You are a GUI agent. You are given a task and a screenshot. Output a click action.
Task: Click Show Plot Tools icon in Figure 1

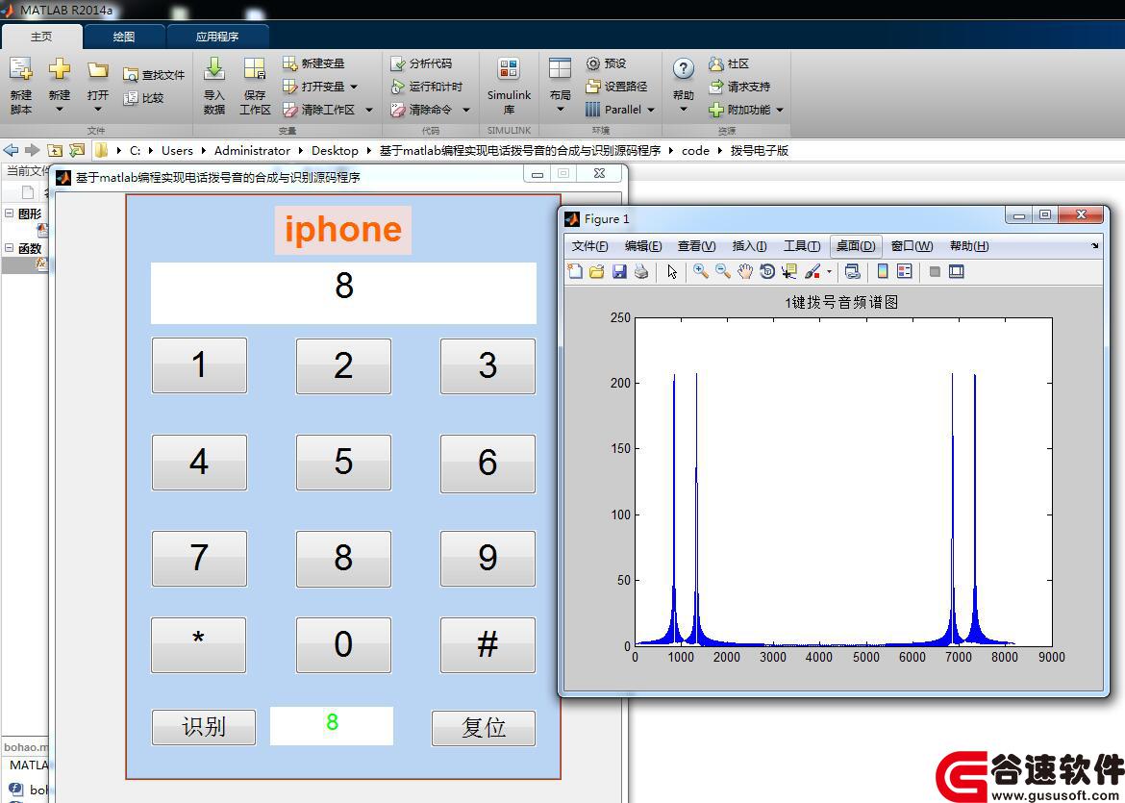point(957,271)
